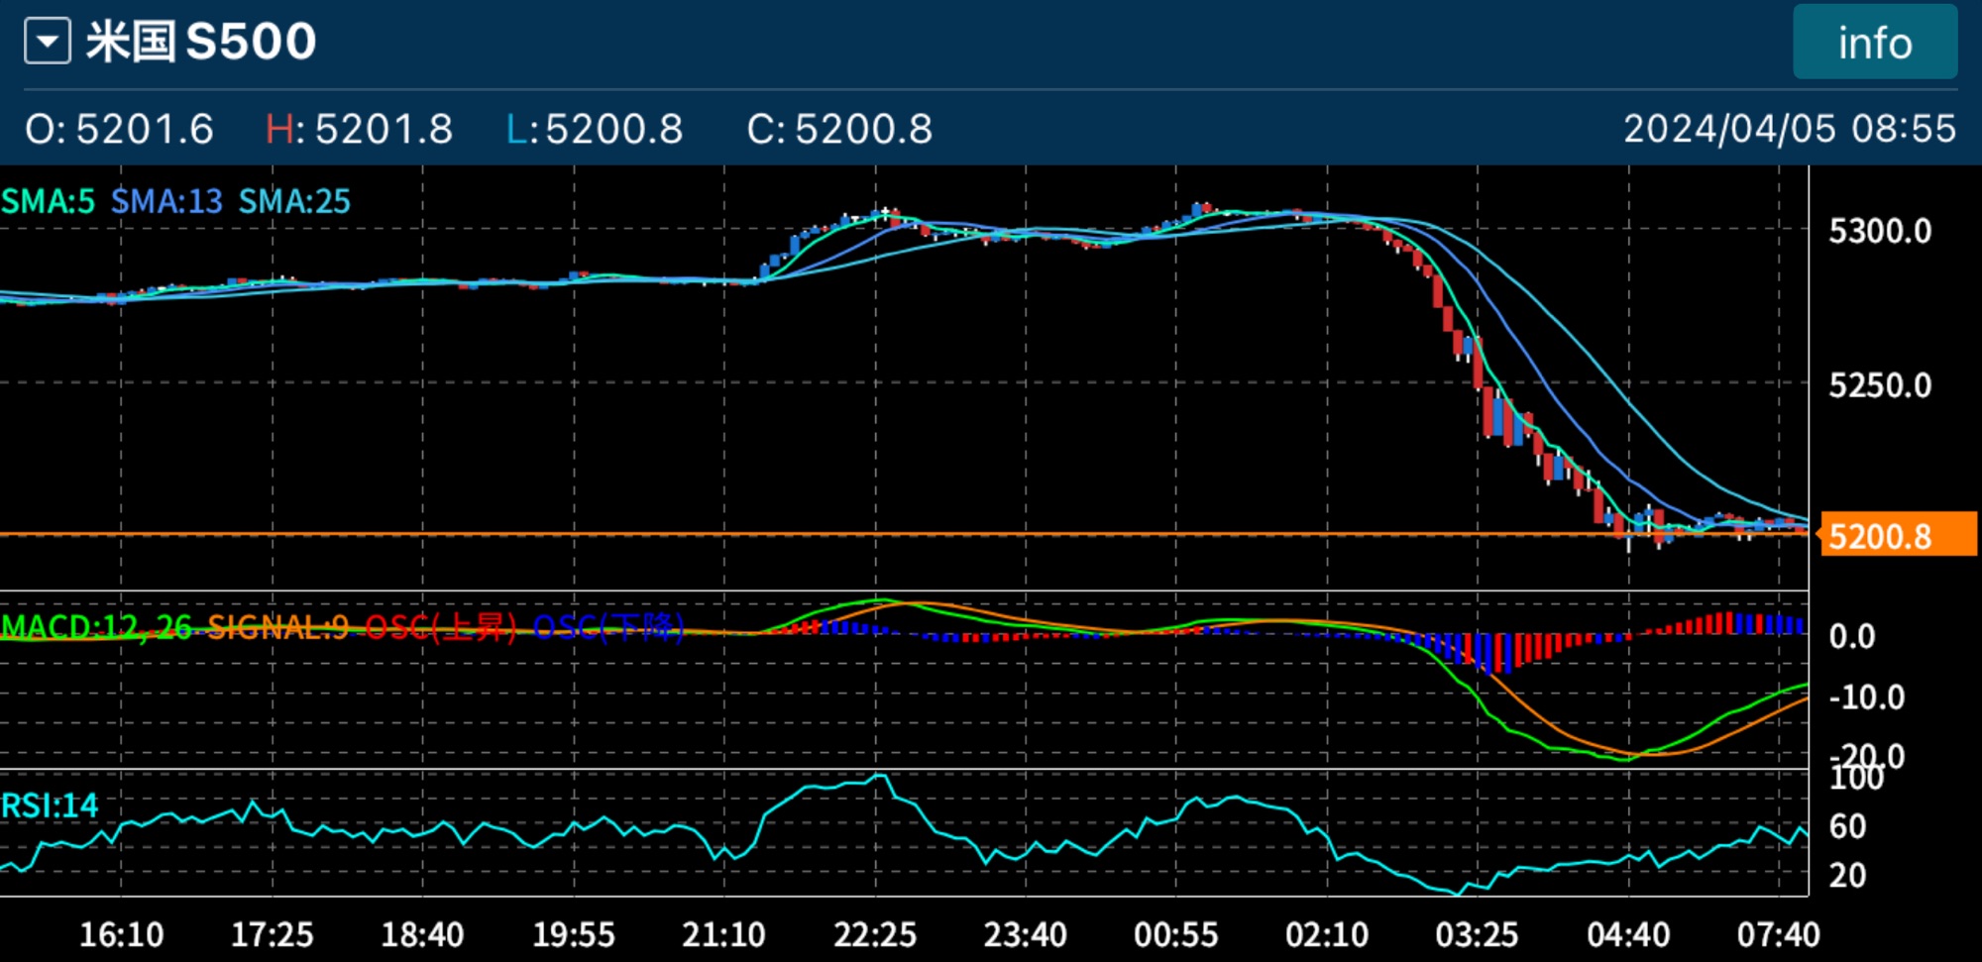Click the red OSC(上昇) legend label

[441, 627]
